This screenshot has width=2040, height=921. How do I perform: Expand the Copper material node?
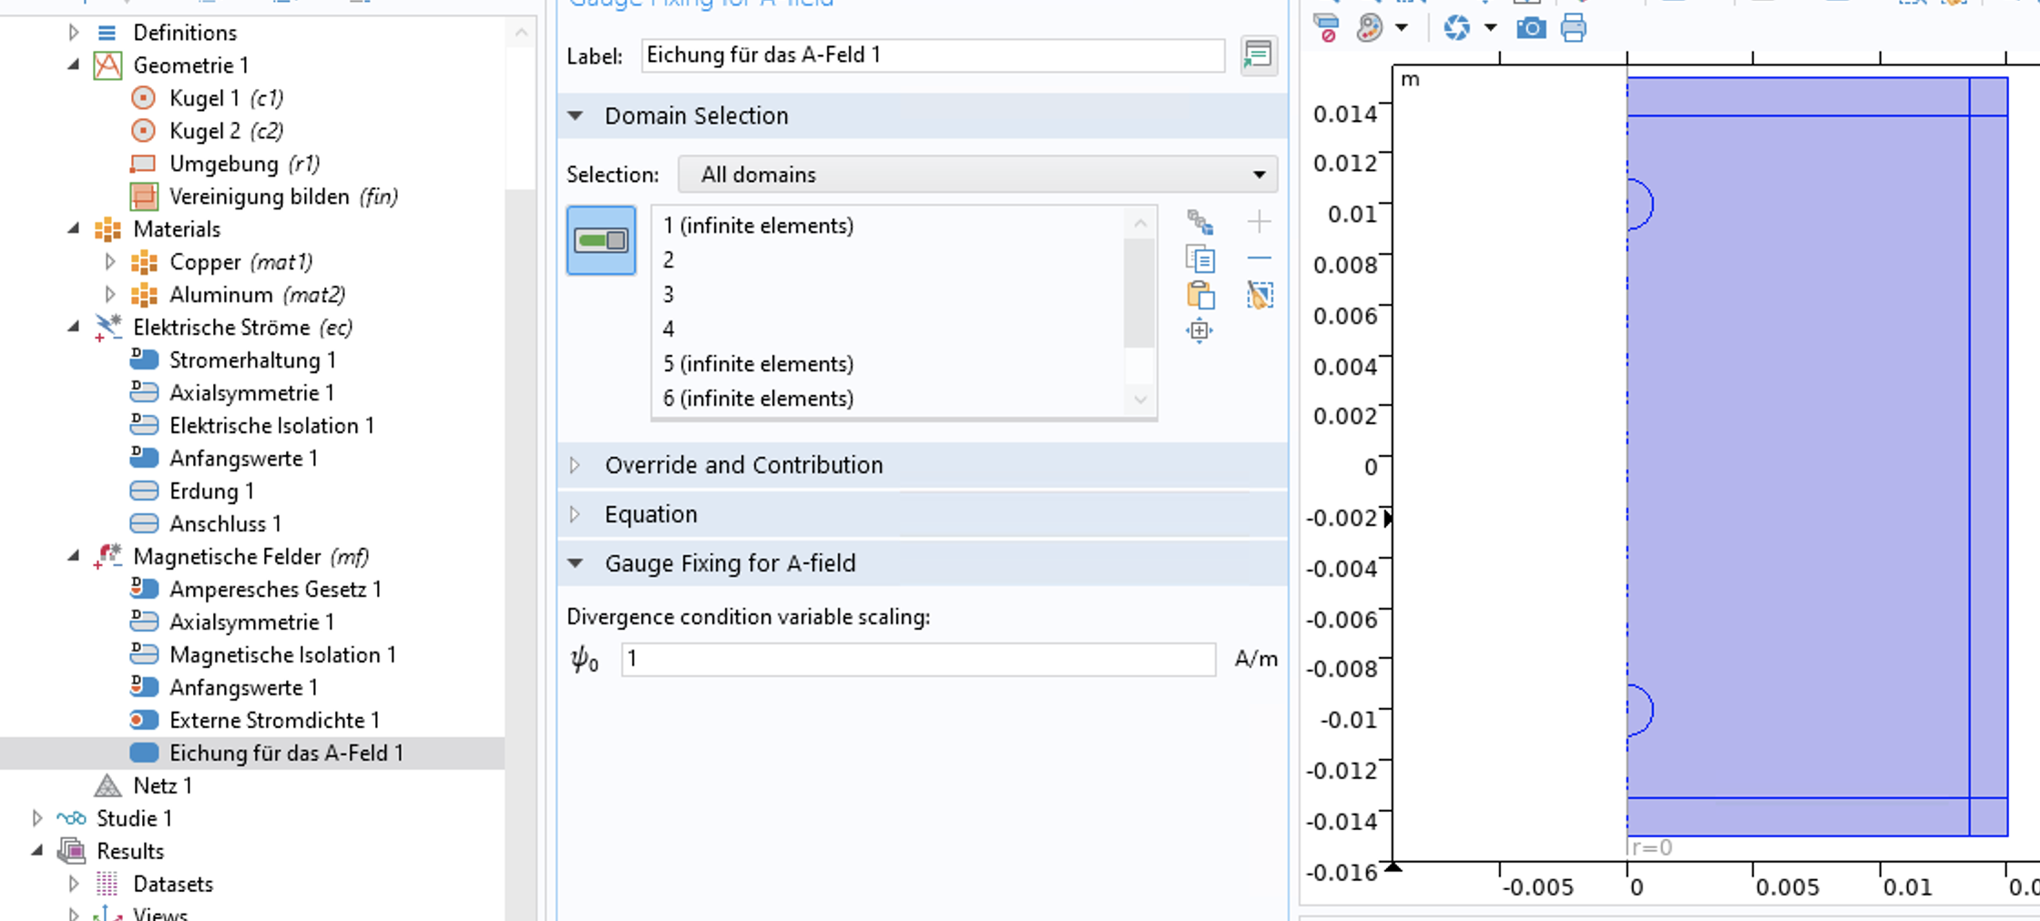pos(110,262)
